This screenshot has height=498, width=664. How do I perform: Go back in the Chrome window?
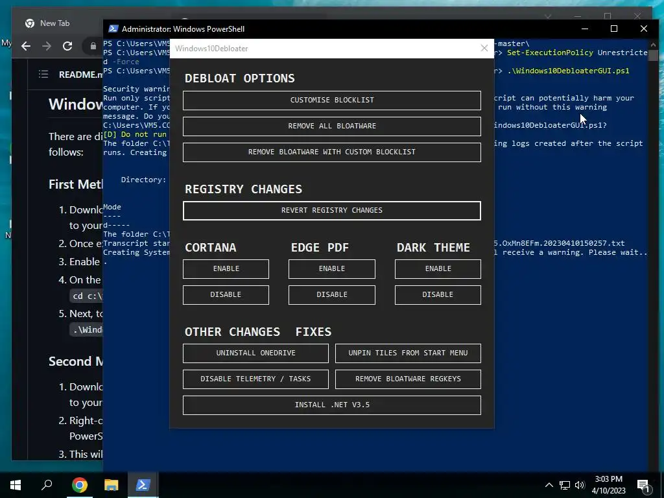[26, 46]
